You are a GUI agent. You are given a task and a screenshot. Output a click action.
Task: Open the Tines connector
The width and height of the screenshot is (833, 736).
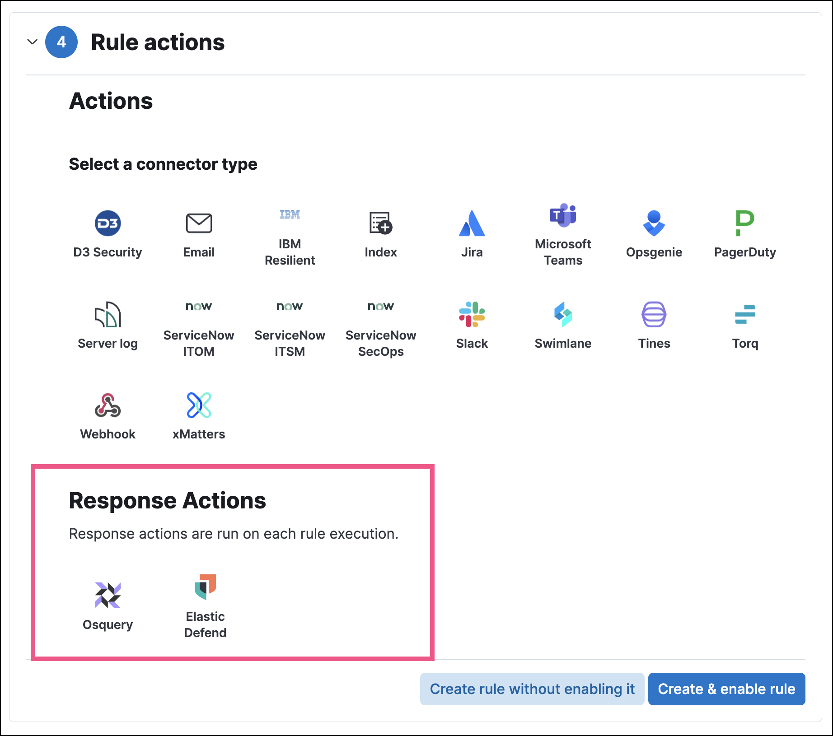coord(654,324)
